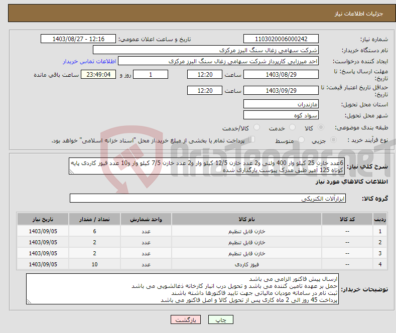Click the گروه کالا field ابزارآلات الکتریکی

coord(208,199)
